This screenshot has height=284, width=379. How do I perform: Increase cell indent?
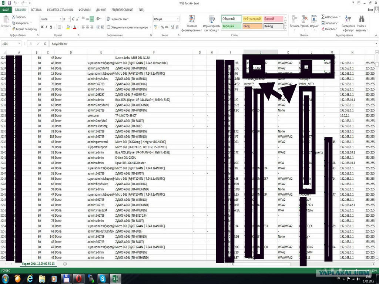tap(103, 27)
